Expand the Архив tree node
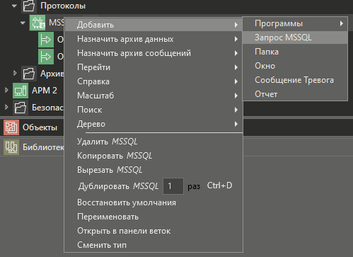This screenshot has width=353, height=257. (15, 73)
